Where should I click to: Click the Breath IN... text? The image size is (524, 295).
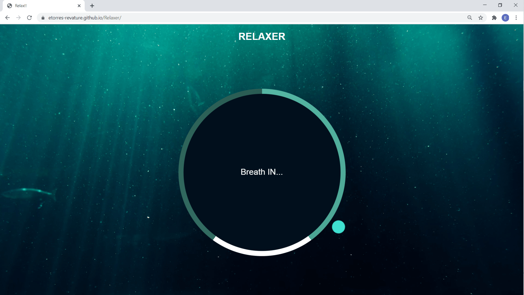[x=262, y=172]
